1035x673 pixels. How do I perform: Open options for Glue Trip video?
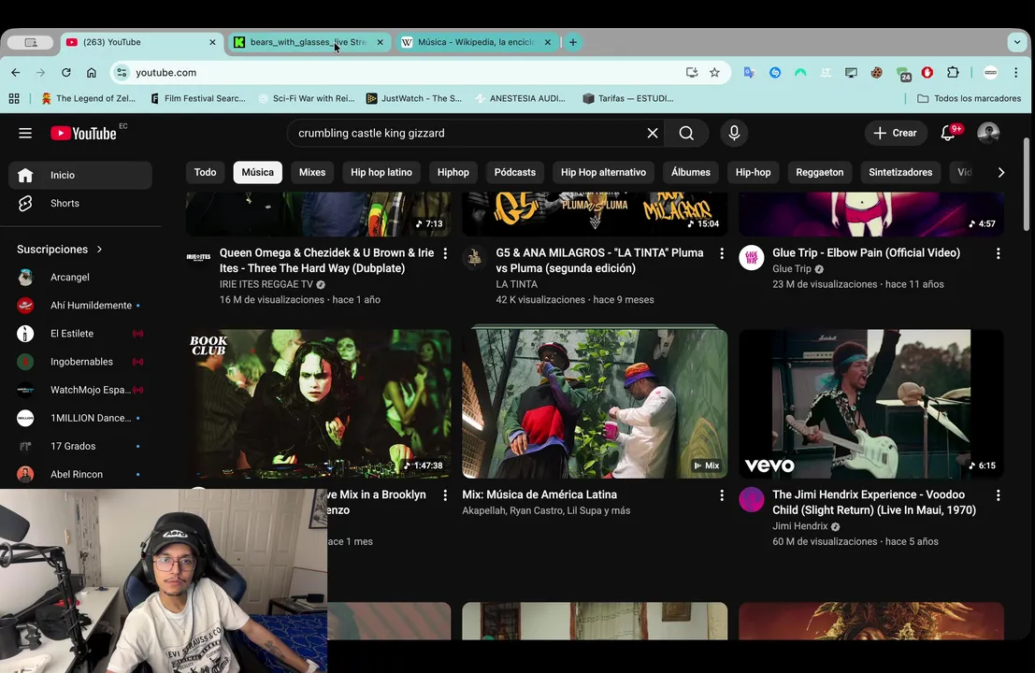(x=998, y=253)
